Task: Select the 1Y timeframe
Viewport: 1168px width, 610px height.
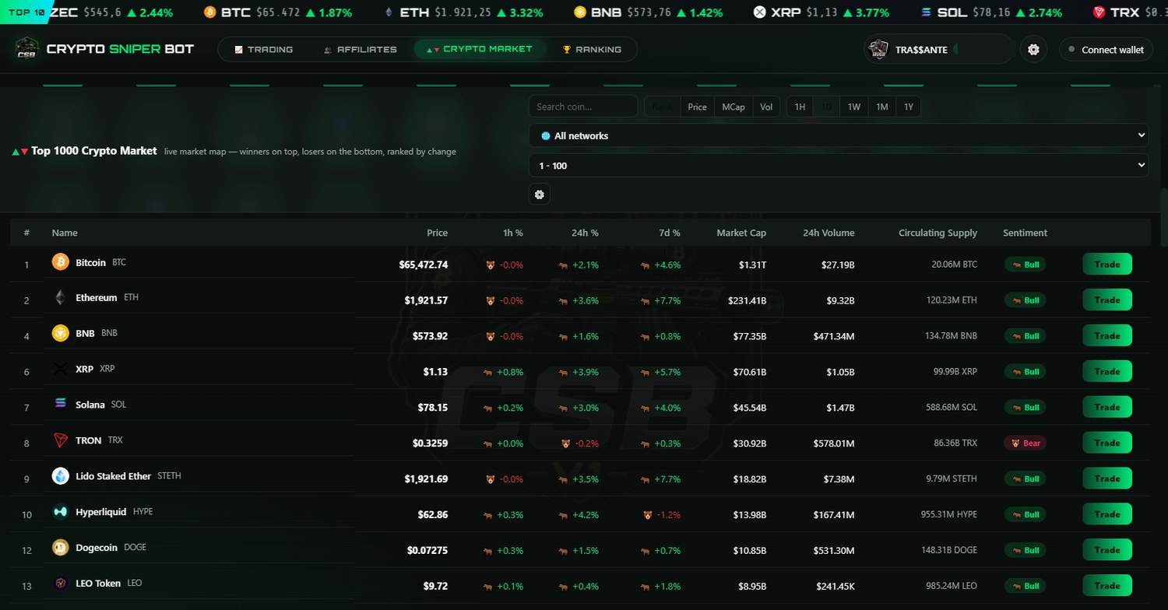Action: pyautogui.click(x=909, y=107)
